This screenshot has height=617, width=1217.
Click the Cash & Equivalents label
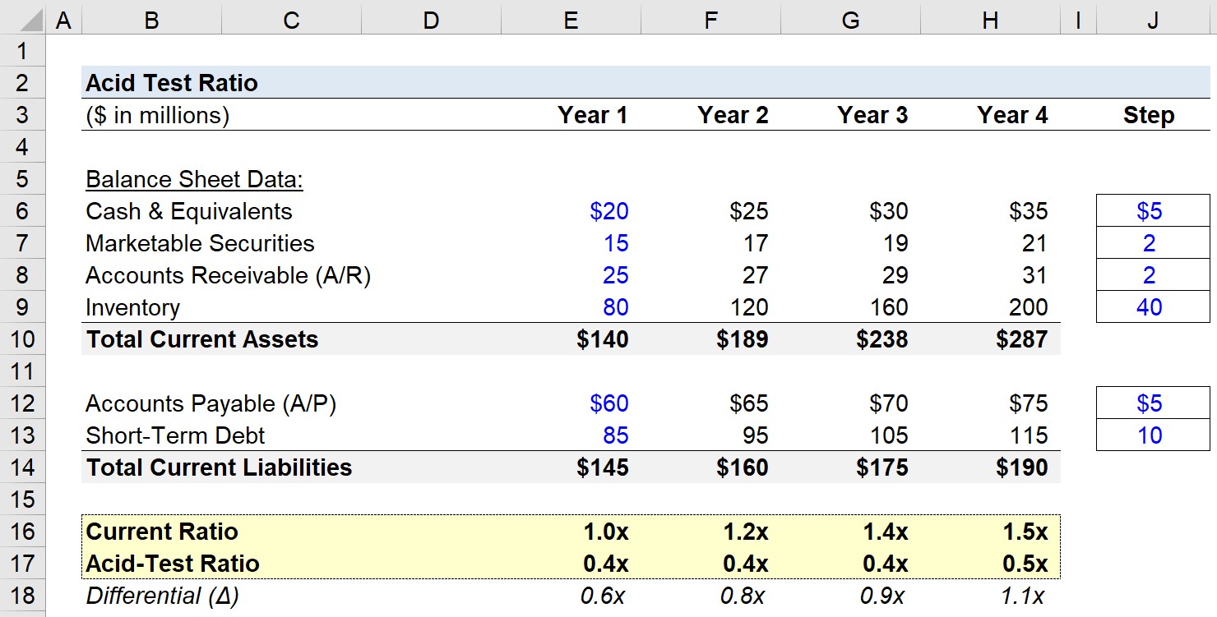coord(189,211)
